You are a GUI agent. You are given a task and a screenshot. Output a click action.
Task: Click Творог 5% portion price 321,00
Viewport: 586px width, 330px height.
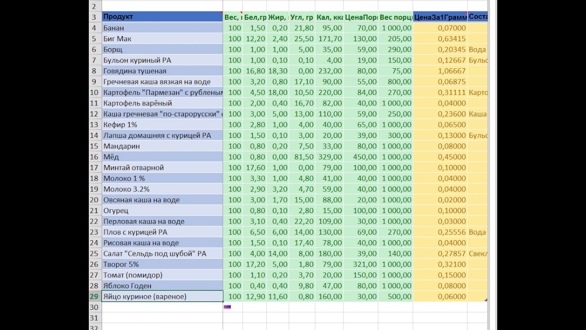click(x=361, y=264)
